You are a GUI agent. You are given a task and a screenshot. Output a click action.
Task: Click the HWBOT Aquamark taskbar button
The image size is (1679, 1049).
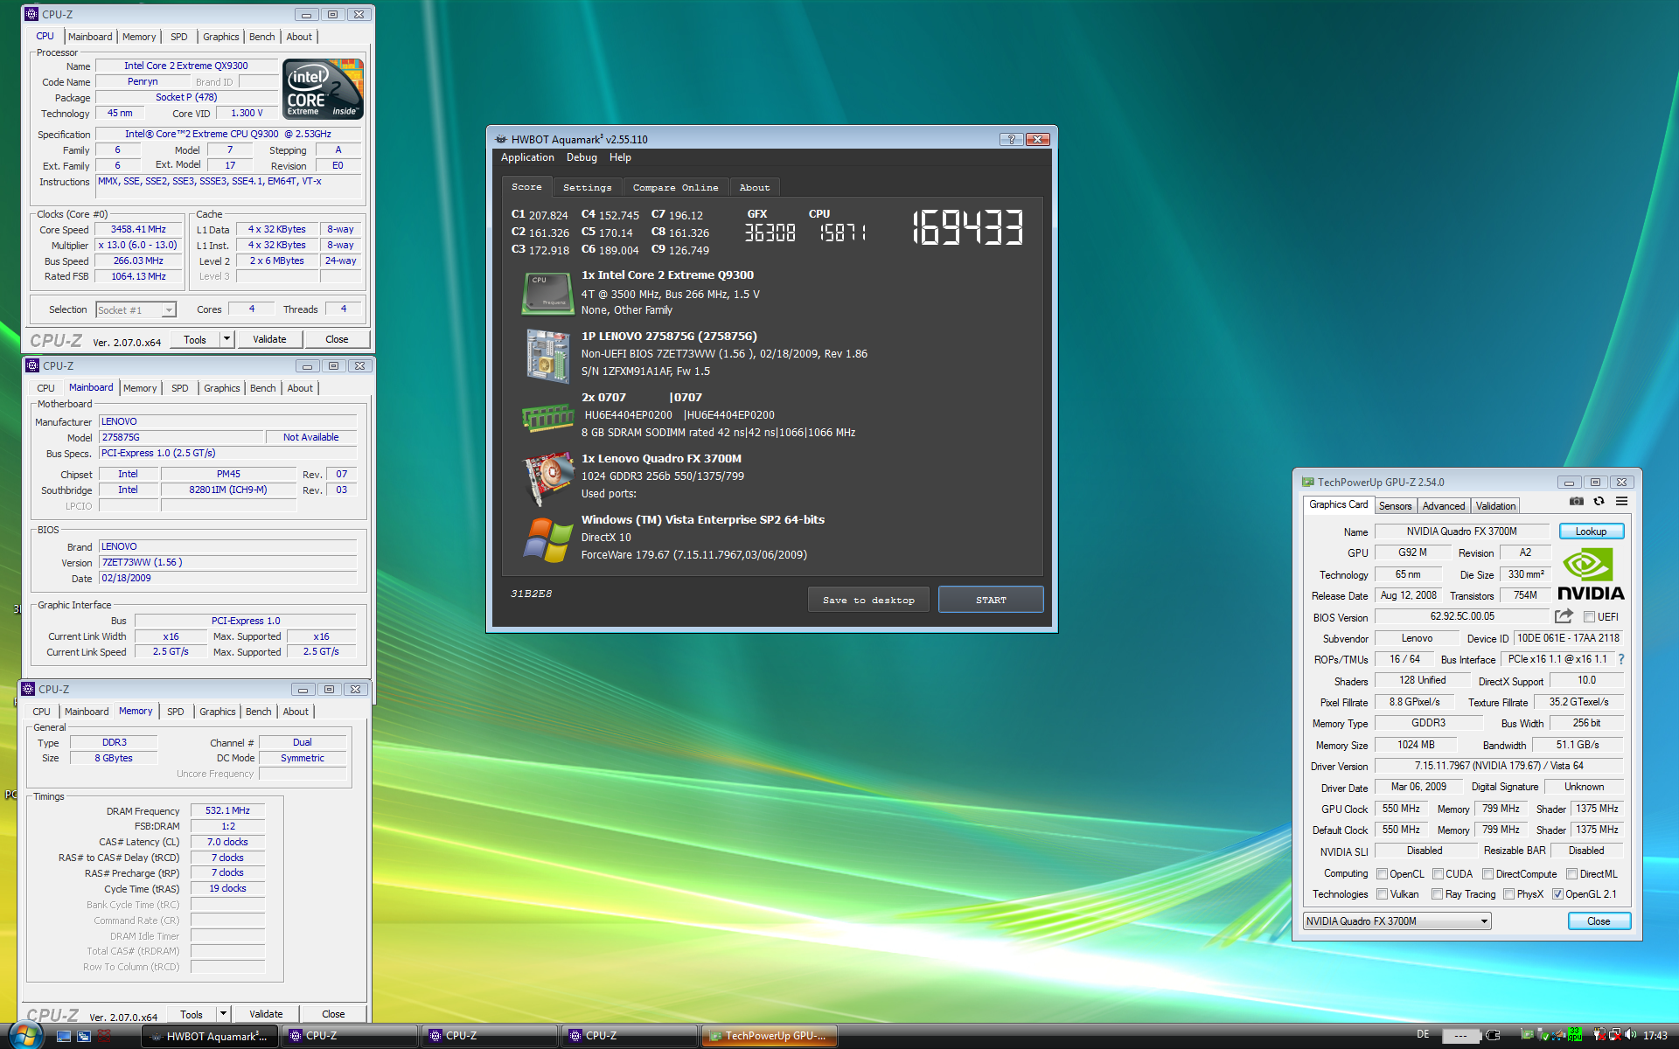tap(210, 1036)
